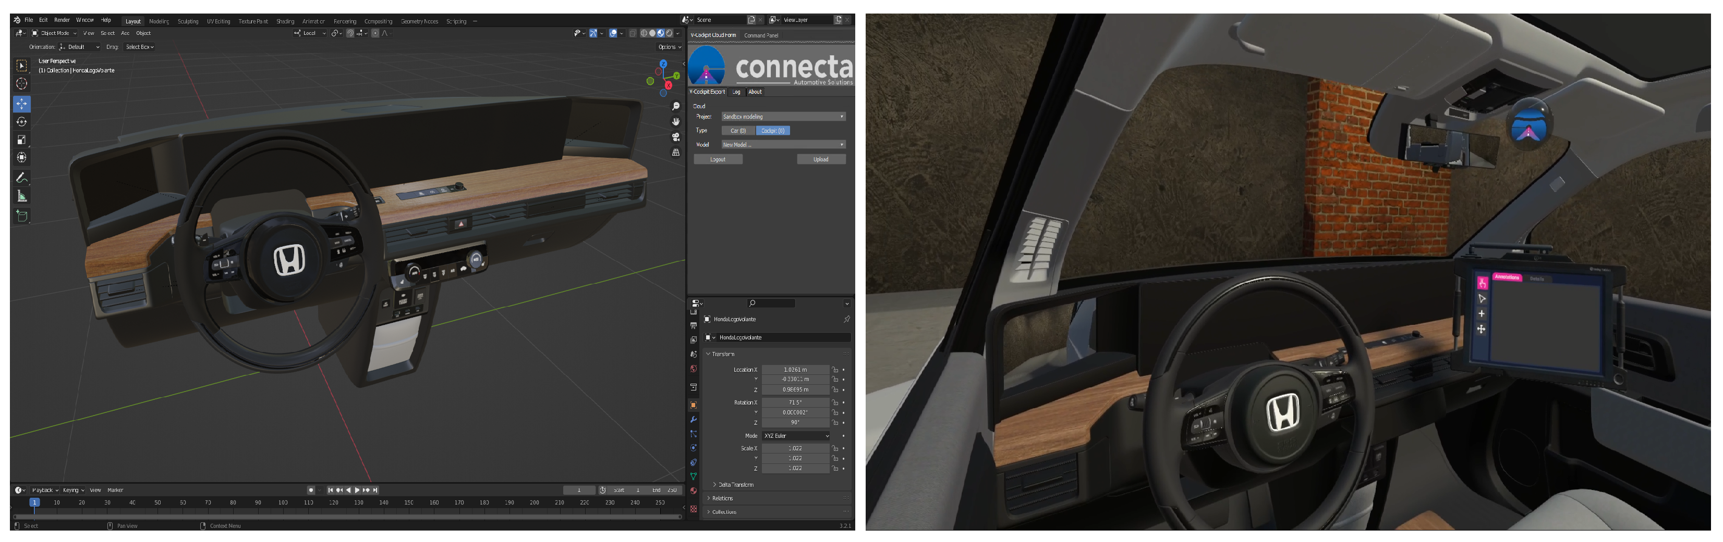Select the Measure tool

point(21,196)
